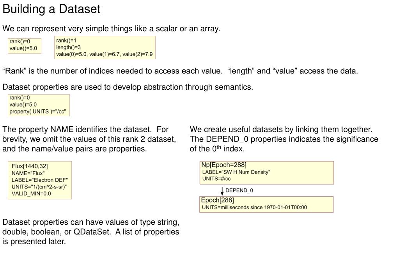The height and width of the screenshot is (254, 399).
Task: Select the UNITS="1/(cm^2-s-sr)" line
Action: point(39,187)
